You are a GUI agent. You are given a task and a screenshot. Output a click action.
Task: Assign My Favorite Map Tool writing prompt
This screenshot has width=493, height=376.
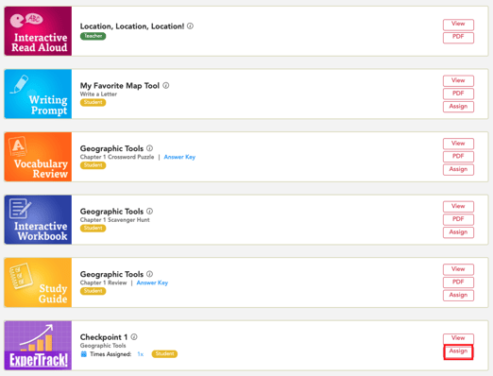click(458, 107)
